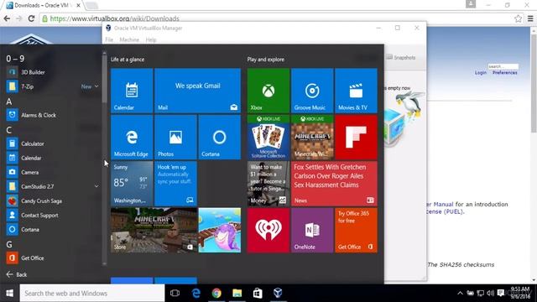
Task: Open the Action Center notifications icon
Action: 501,293
